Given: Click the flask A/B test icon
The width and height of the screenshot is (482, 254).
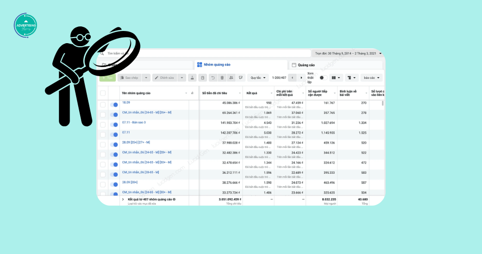Looking at the screenshot, I should pos(192,78).
